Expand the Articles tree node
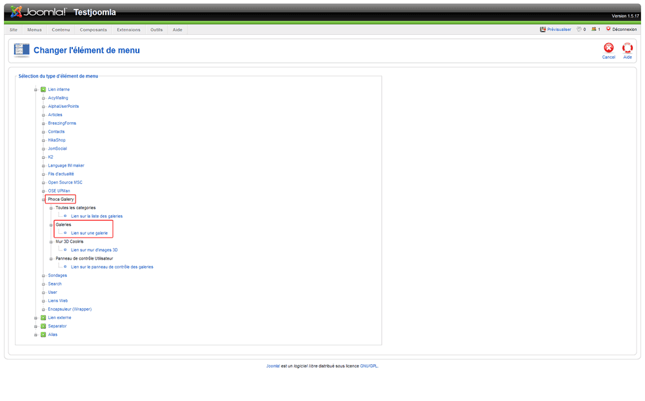 pos(43,116)
